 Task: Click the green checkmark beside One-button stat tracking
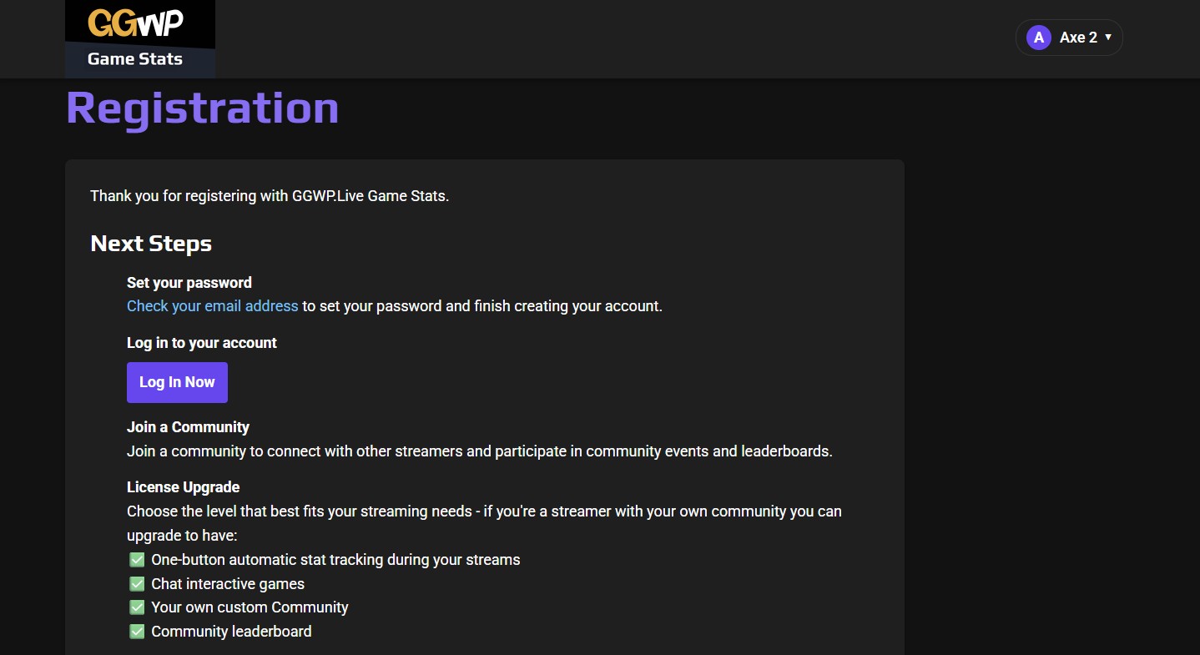[137, 560]
